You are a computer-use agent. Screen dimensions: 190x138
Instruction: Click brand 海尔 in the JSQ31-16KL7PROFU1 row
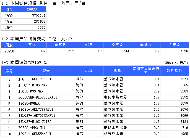(79, 79)
